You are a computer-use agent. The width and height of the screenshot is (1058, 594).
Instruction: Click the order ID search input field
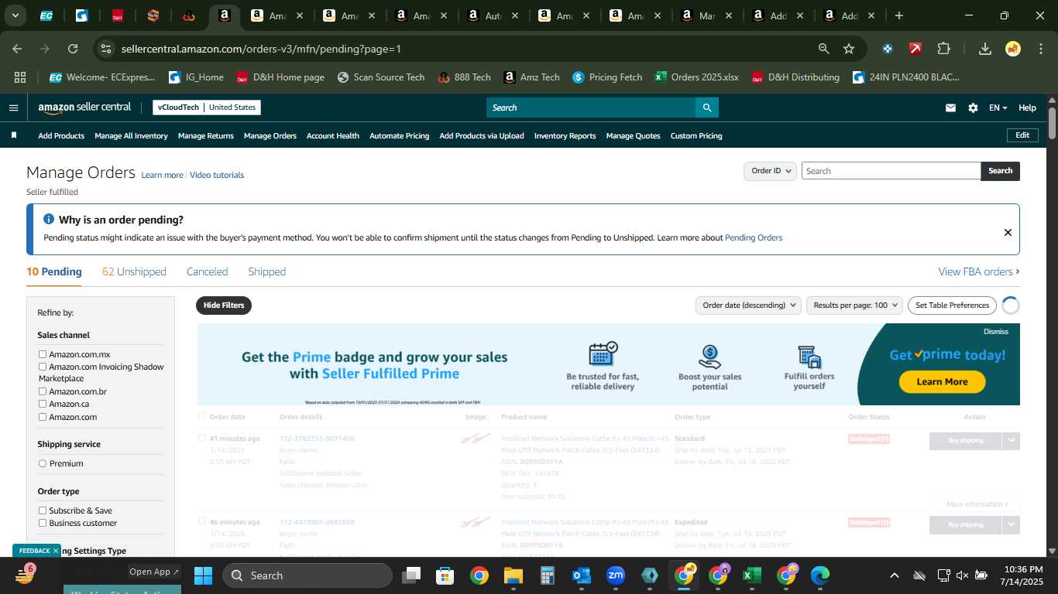891,171
